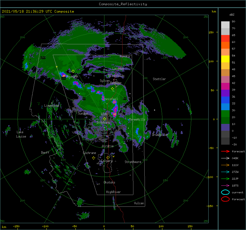Click the red forecast arrow in legend
This screenshot has width=246, height=230.
tap(225, 151)
